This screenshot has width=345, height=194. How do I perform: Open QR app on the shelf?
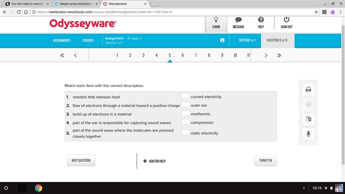click(22, 188)
